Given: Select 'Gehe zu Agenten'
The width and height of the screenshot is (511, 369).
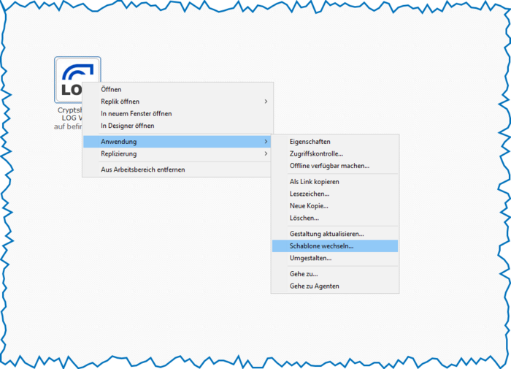Looking at the screenshot, I should tap(314, 286).
